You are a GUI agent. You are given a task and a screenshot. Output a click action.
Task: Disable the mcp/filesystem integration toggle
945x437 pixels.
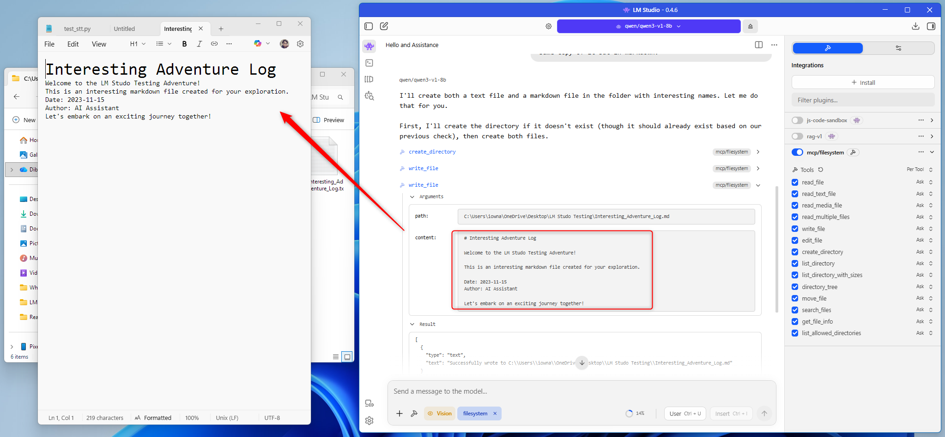[x=797, y=153]
